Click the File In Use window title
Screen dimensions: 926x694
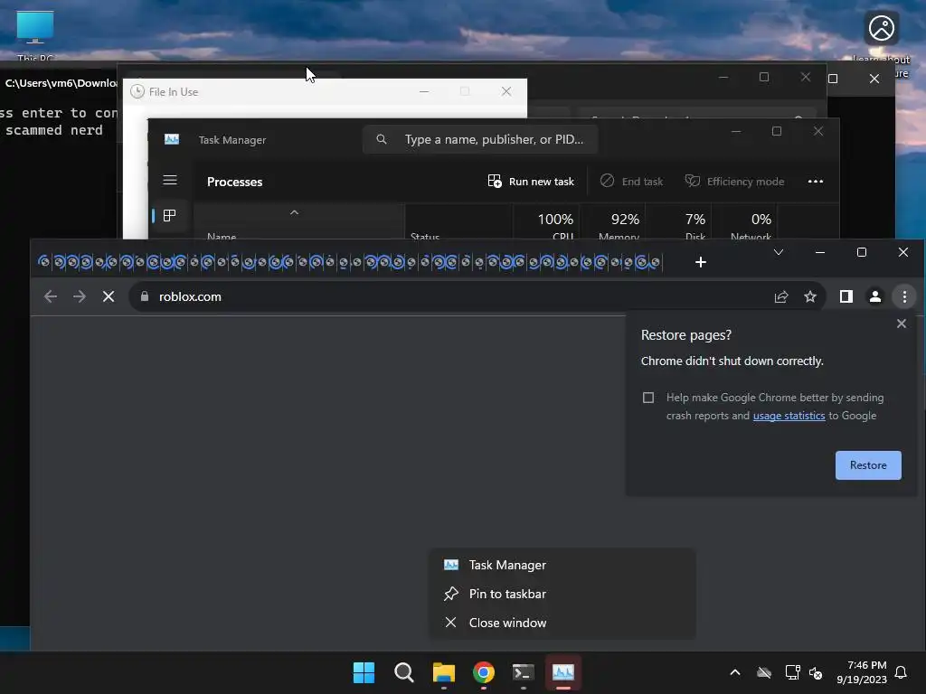point(174,92)
